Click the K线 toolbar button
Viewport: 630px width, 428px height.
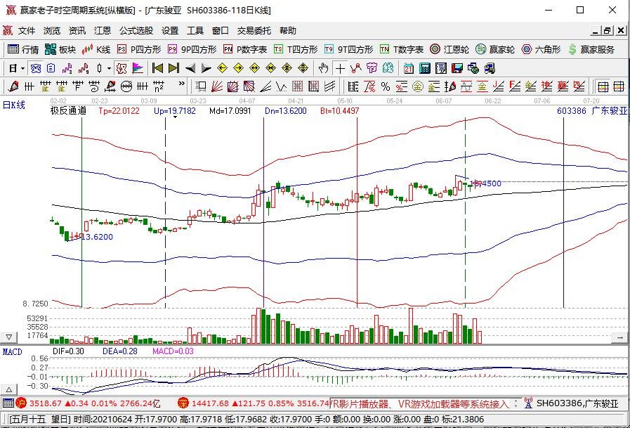click(96, 49)
